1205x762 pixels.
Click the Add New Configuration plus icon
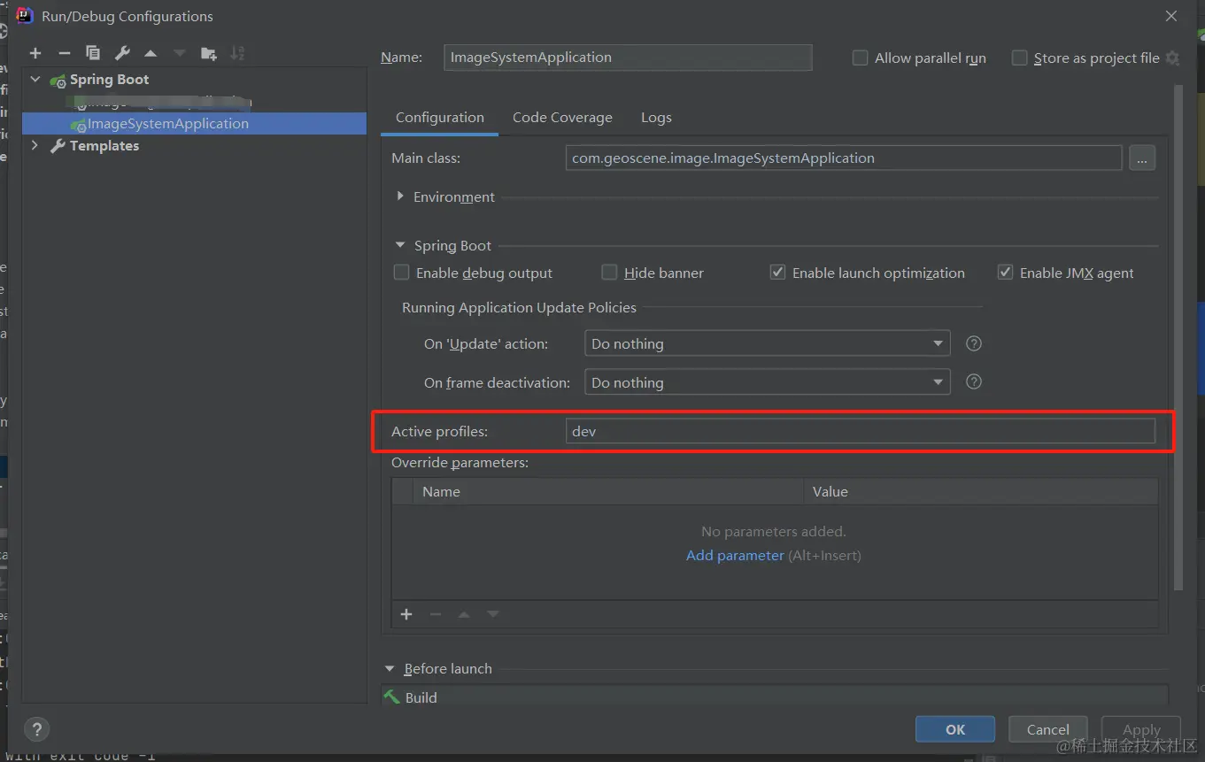(x=35, y=54)
